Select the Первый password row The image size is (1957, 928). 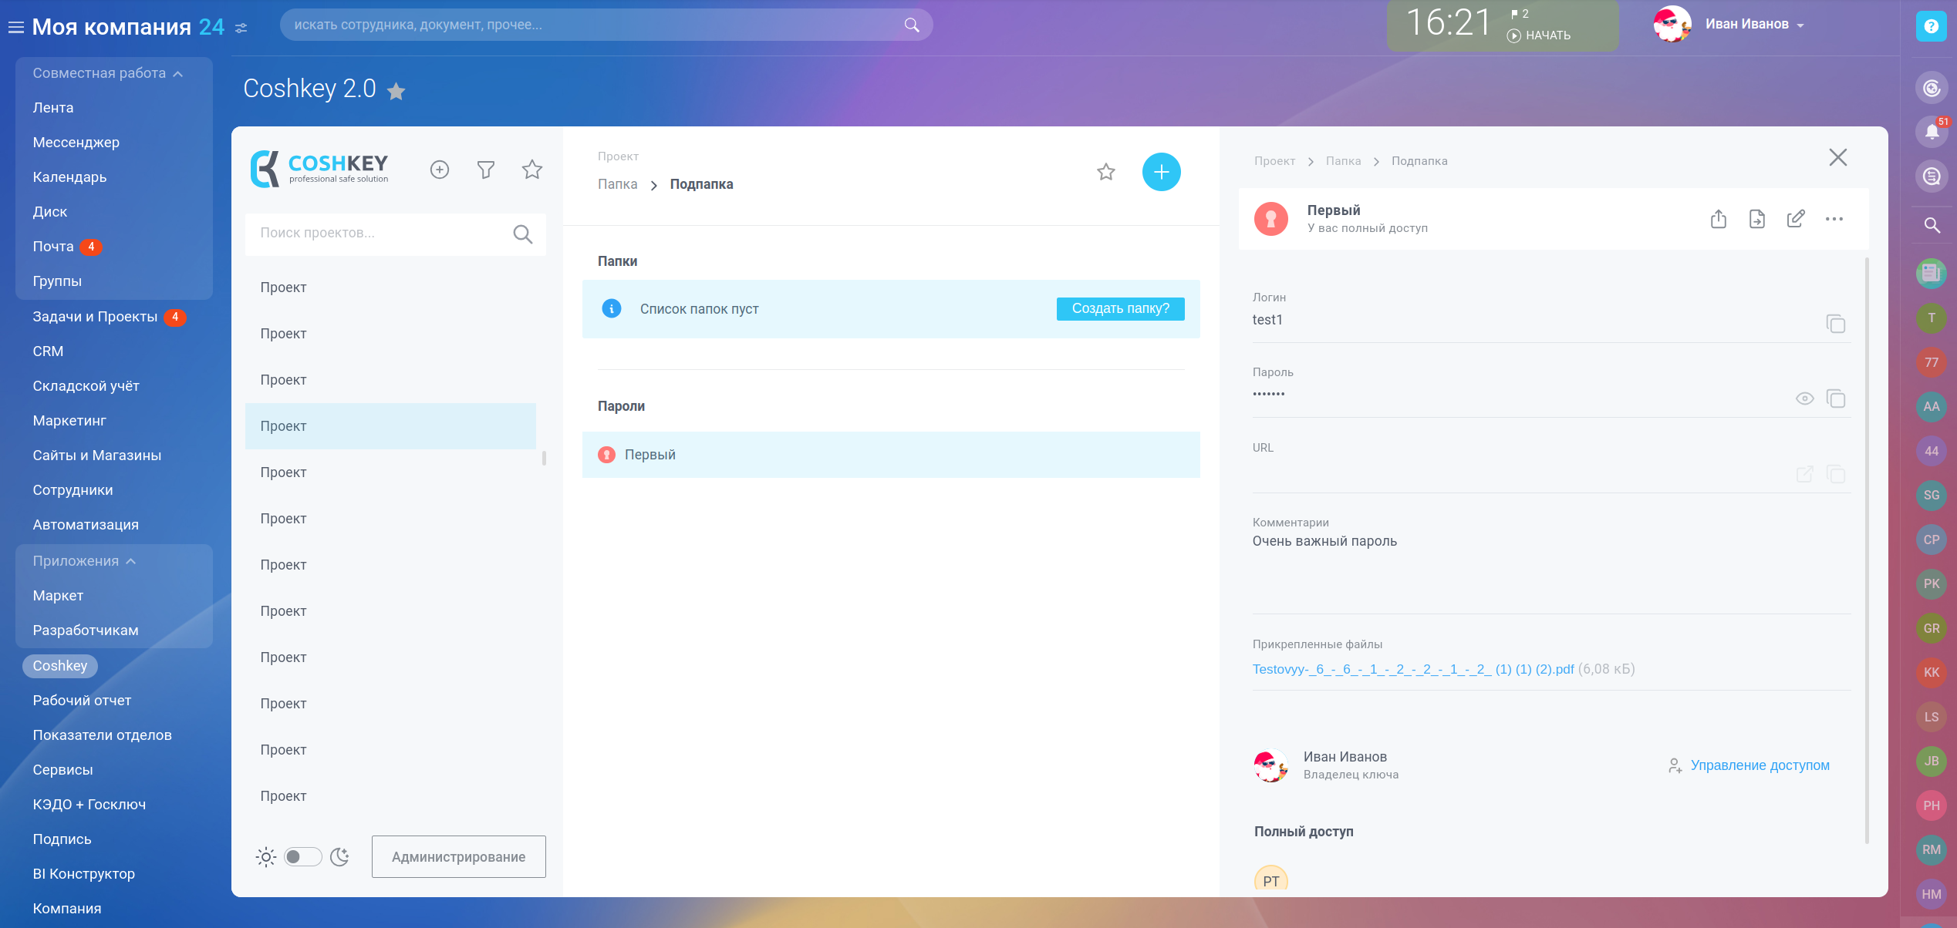[891, 455]
